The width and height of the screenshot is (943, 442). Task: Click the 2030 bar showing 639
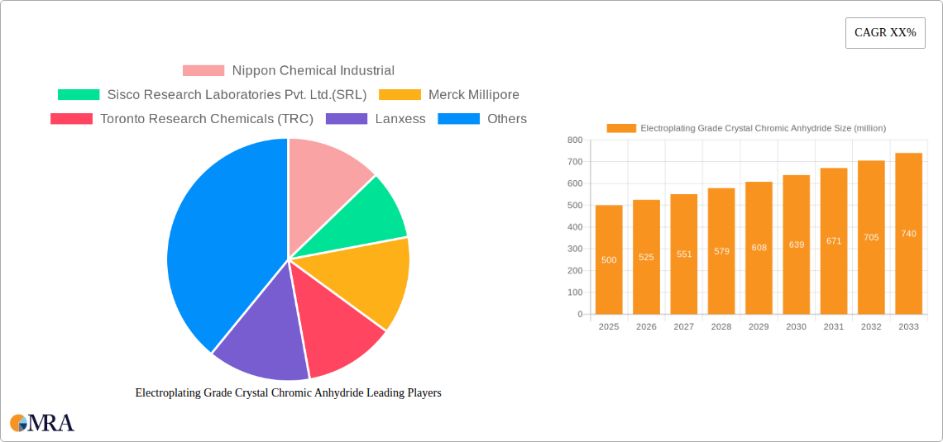797,245
